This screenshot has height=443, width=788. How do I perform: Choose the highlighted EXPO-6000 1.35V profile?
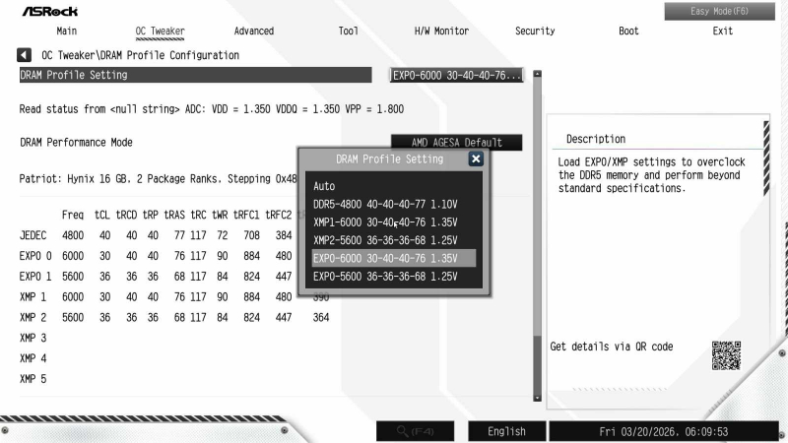click(x=385, y=258)
